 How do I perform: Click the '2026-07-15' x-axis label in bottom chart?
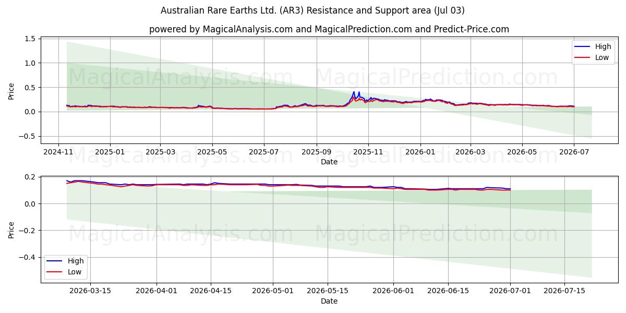tap(564, 292)
